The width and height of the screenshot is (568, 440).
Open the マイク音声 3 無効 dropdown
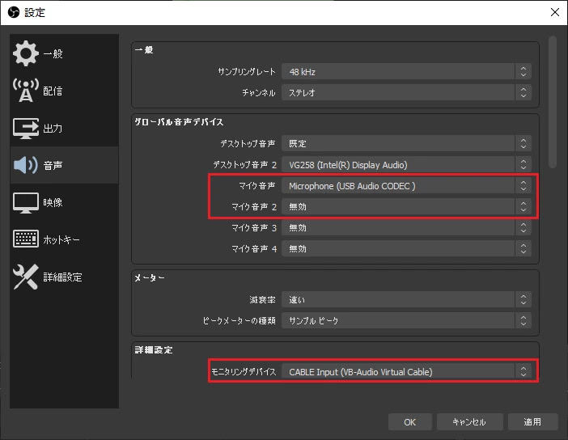click(x=406, y=228)
